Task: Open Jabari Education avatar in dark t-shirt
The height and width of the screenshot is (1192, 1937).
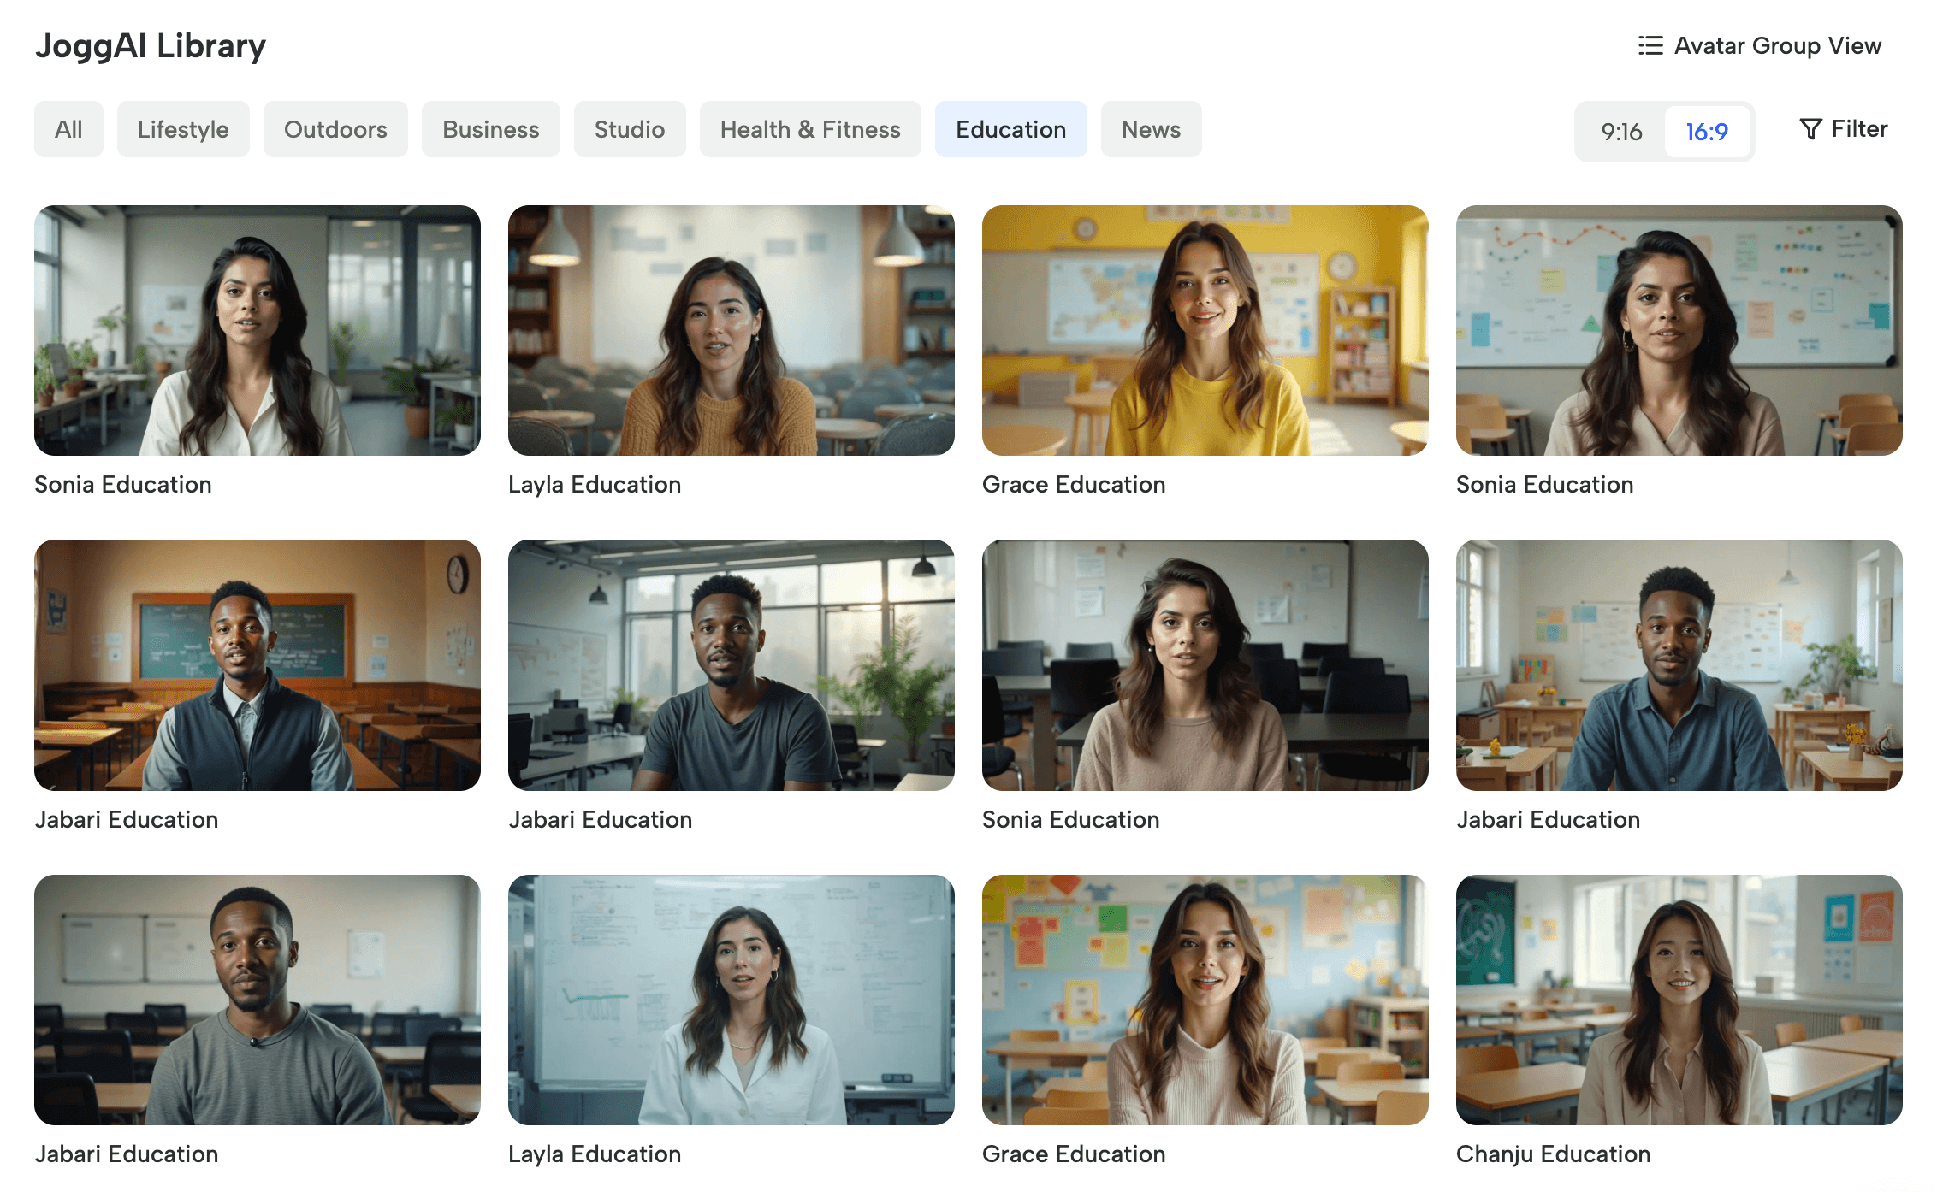Action: click(x=732, y=665)
